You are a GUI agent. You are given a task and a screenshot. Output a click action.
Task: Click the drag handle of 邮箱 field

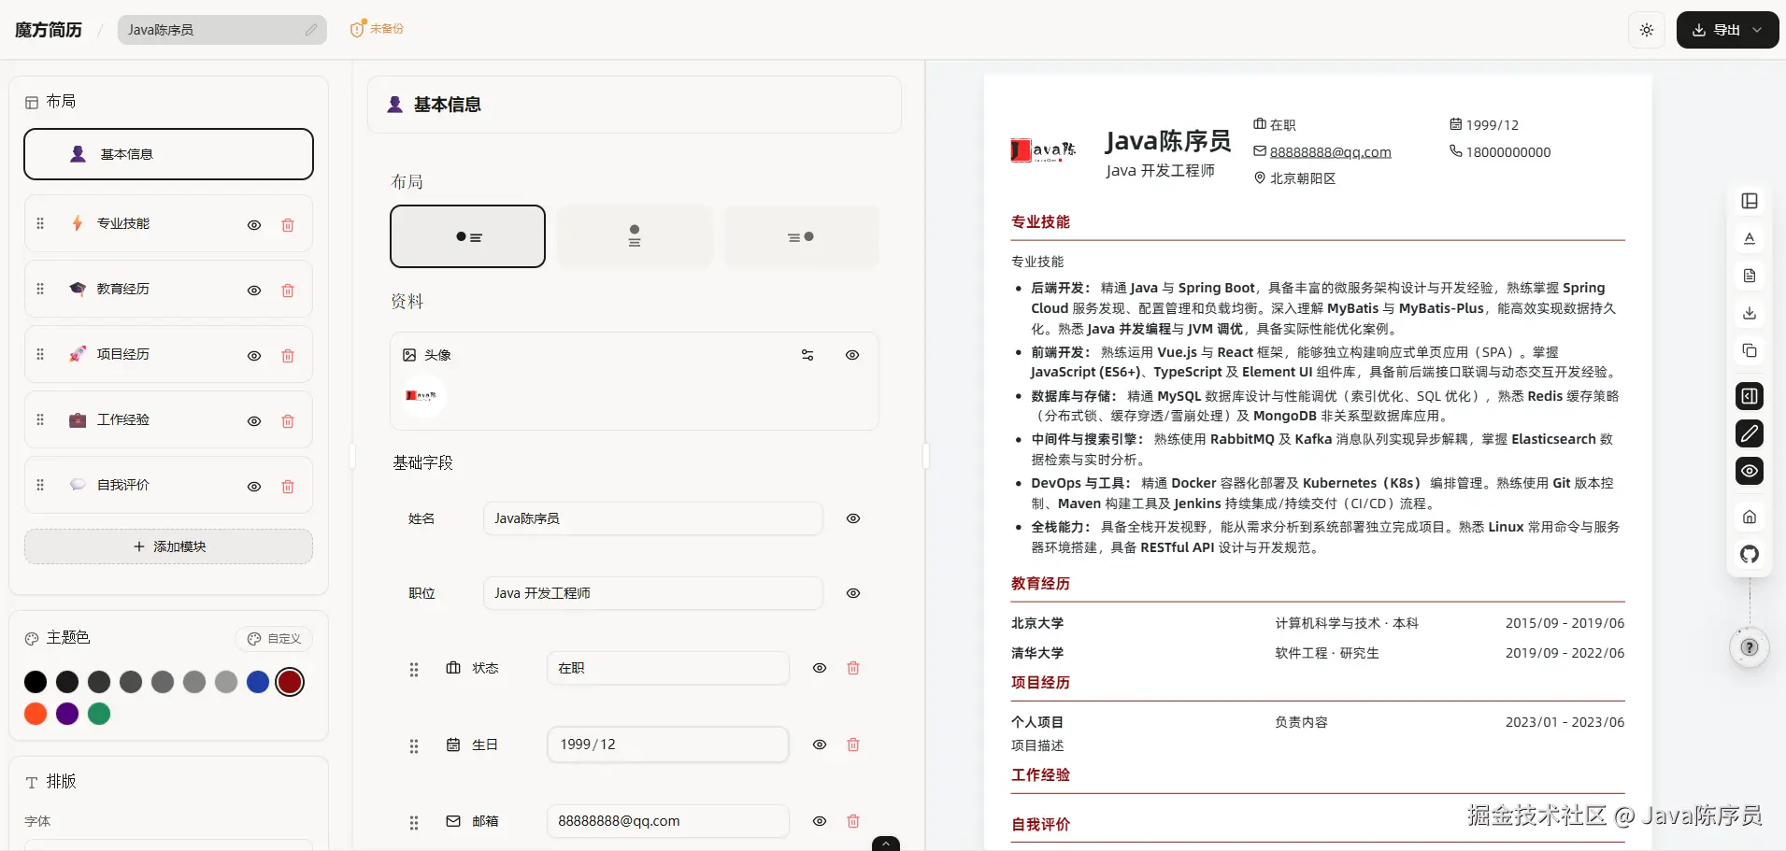click(414, 823)
